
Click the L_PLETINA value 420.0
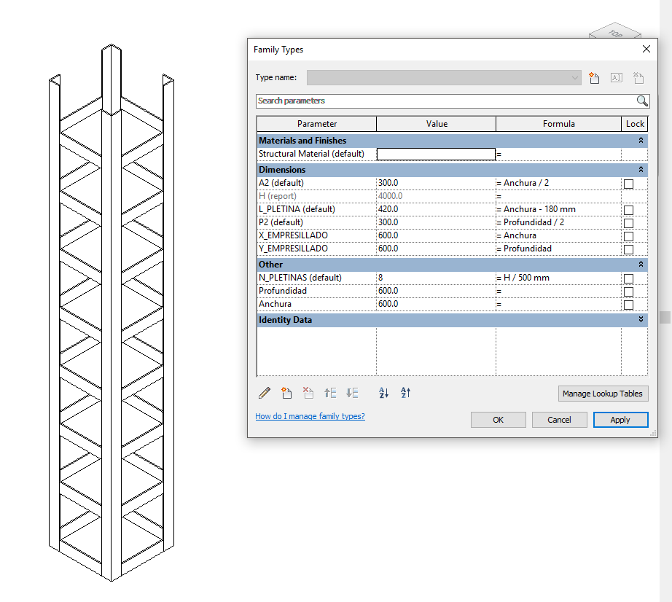[436, 209]
